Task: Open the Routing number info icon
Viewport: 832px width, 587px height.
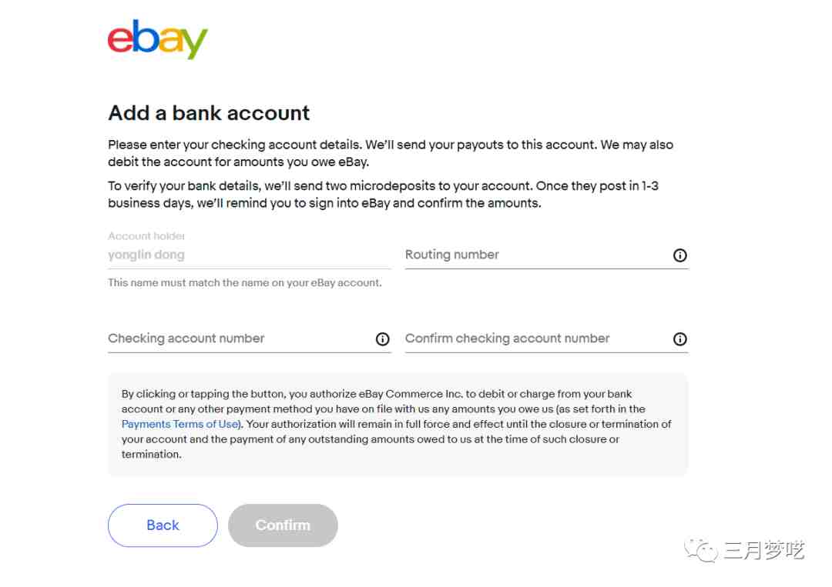Action: pyautogui.click(x=679, y=255)
